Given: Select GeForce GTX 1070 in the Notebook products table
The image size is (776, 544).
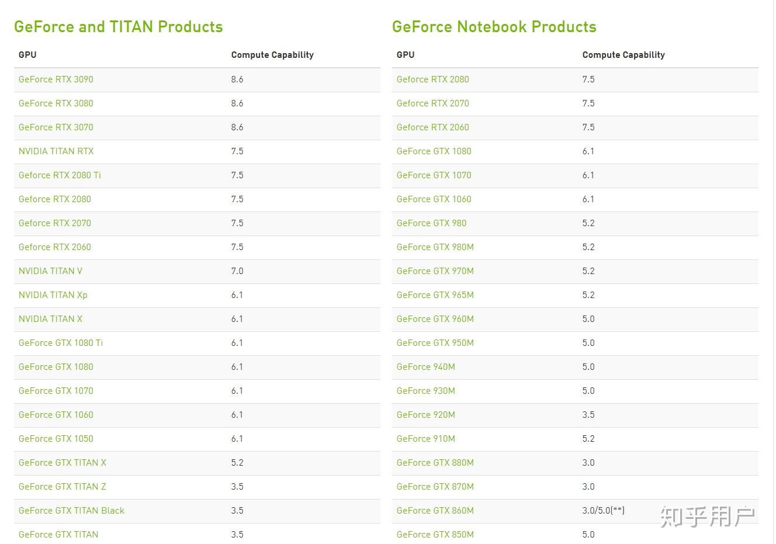Looking at the screenshot, I should pyautogui.click(x=434, y=175).
